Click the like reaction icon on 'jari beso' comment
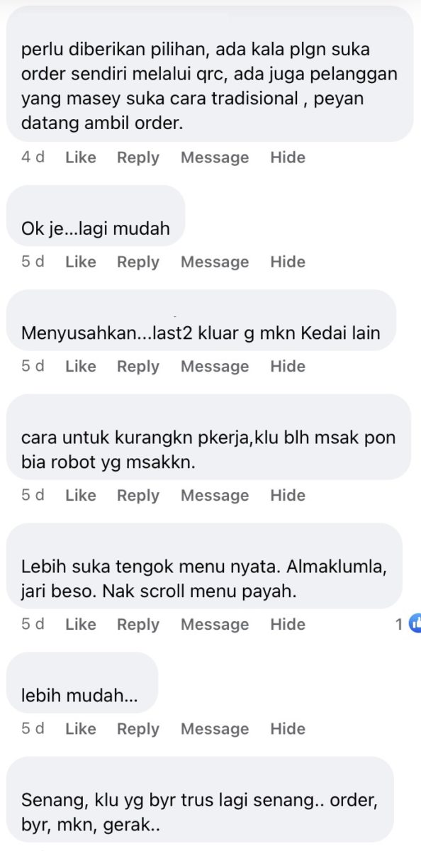Screen dimensions: 421x851 point(415,623)
